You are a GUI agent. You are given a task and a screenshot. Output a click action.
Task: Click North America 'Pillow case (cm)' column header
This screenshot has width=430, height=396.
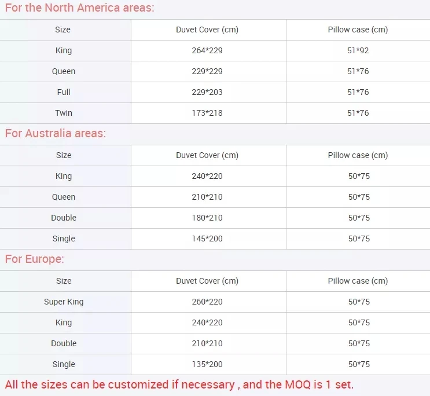[358, 30]
